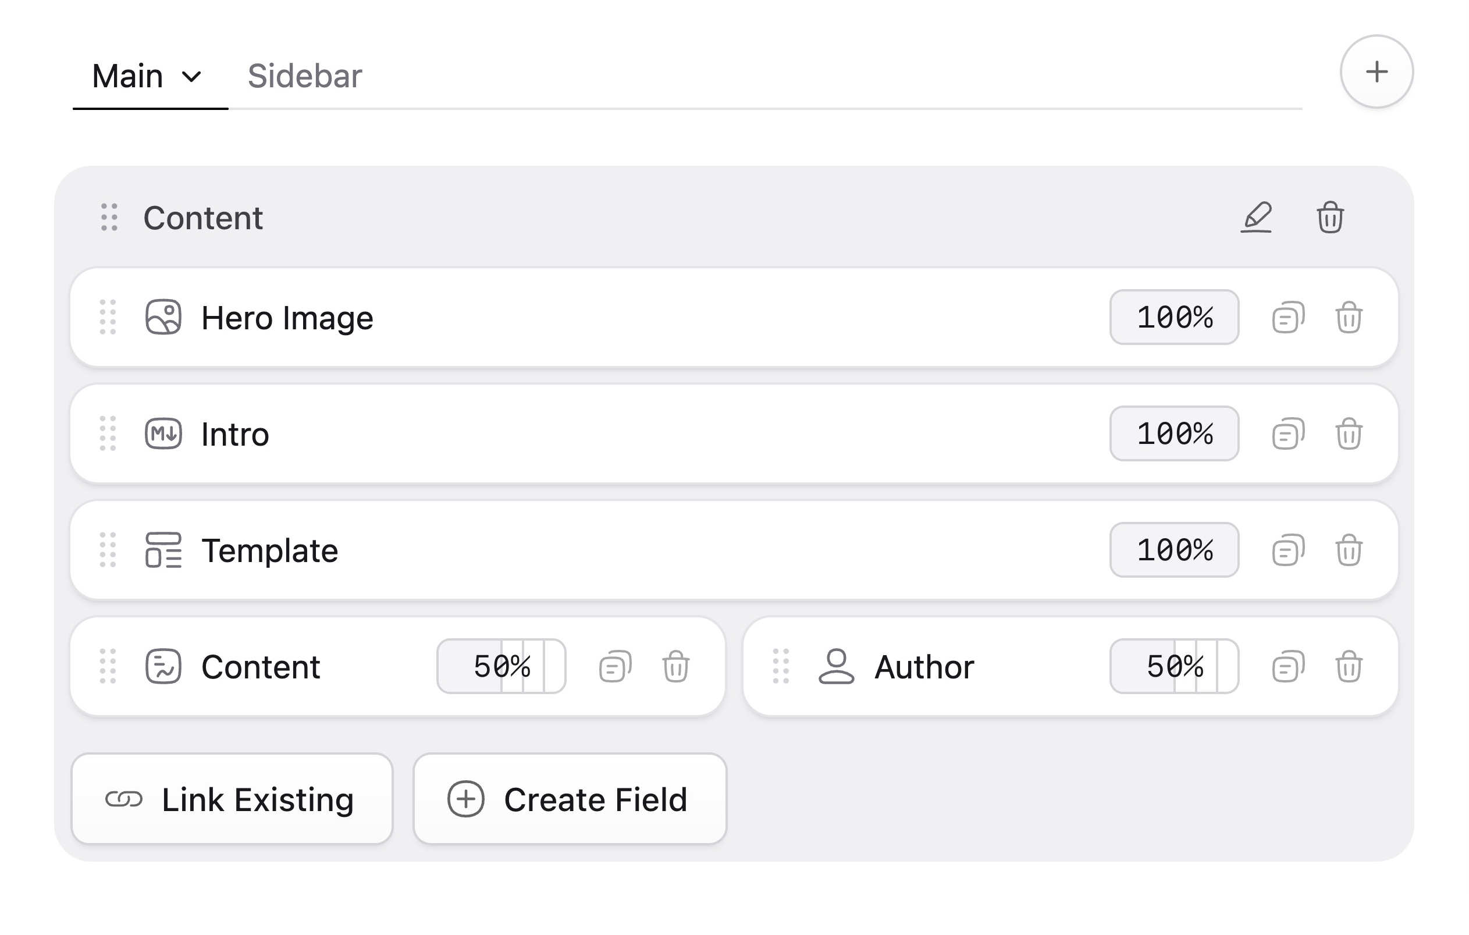The width and height of the screenshot is (1469, 935).
Task: Click the Hero Image field type icon
Action: [x=163, y=318]
